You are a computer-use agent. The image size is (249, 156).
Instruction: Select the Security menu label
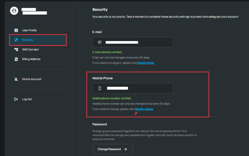[x=28, y=40]
